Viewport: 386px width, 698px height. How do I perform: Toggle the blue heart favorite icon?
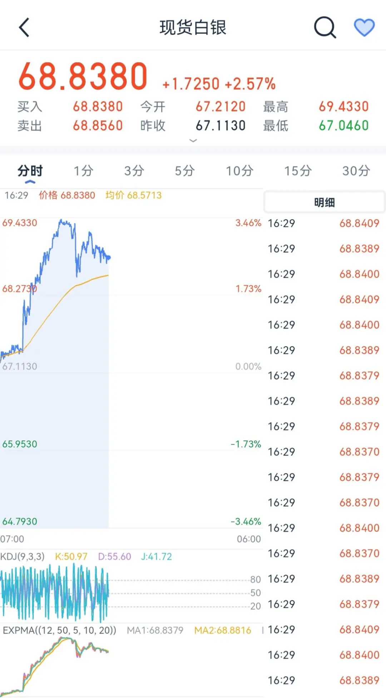[364, 28]
